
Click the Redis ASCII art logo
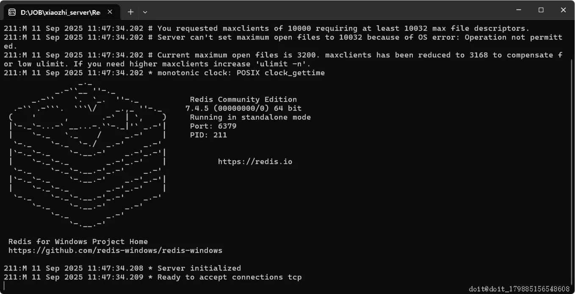coord(87,152)
